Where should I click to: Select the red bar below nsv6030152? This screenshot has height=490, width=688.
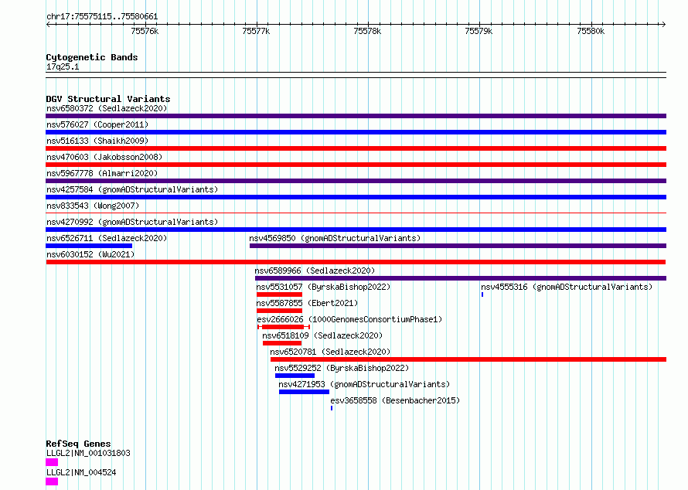tap(356, 262)
